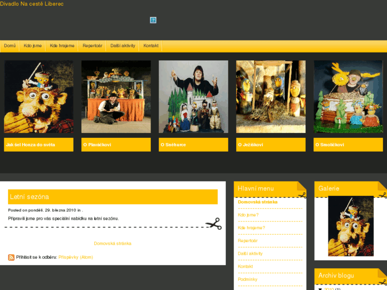Click the Galerie widget heading

point(329,188)
